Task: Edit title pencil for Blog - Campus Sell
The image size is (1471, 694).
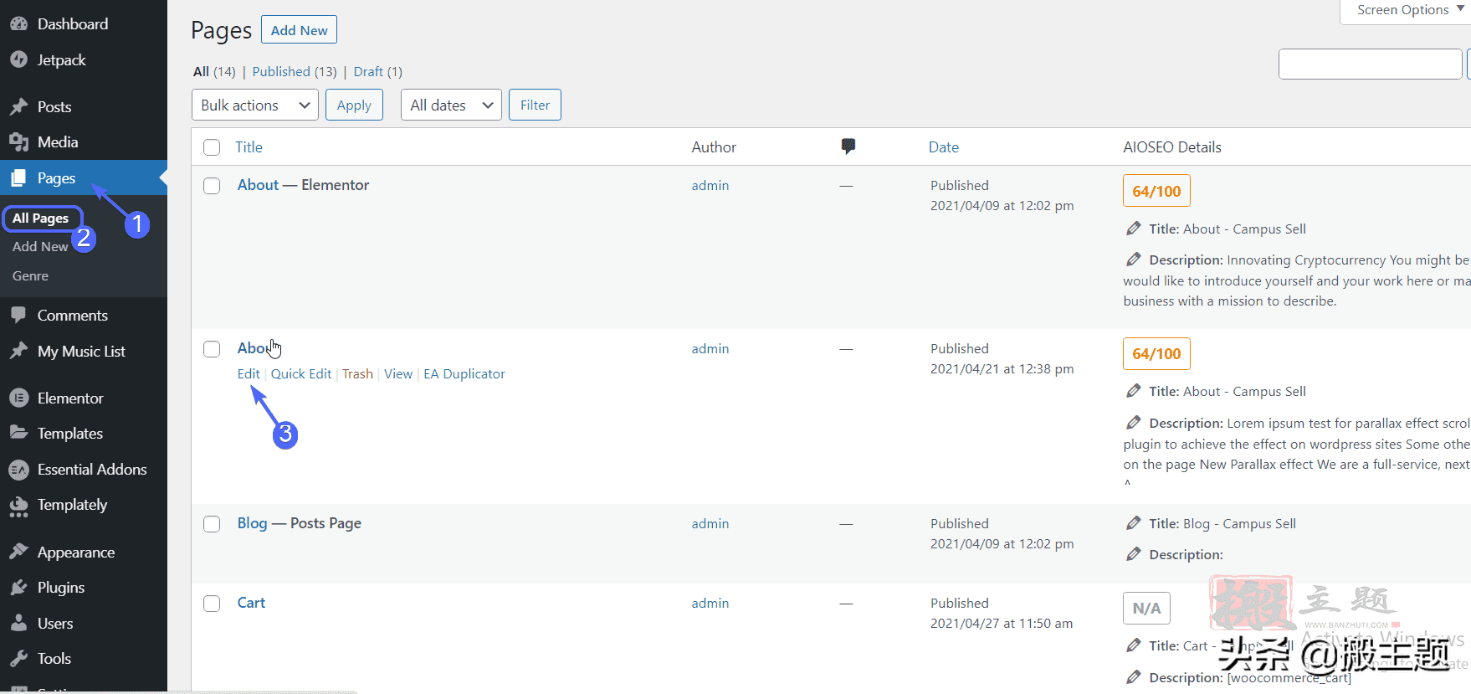Action: click(x=1134, y=523)
